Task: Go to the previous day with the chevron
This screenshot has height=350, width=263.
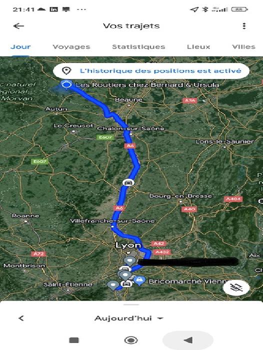Action: pyautogui.click(x=21, y=318)
